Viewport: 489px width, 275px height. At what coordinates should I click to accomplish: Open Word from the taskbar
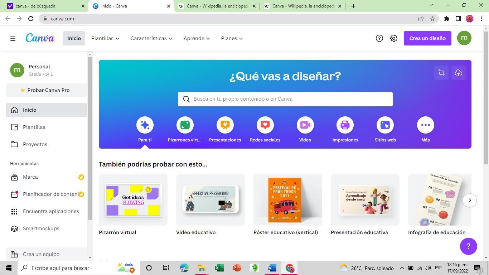pos(272,268)
